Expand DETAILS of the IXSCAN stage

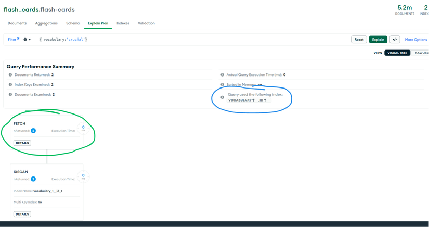[x=22, y=214]
